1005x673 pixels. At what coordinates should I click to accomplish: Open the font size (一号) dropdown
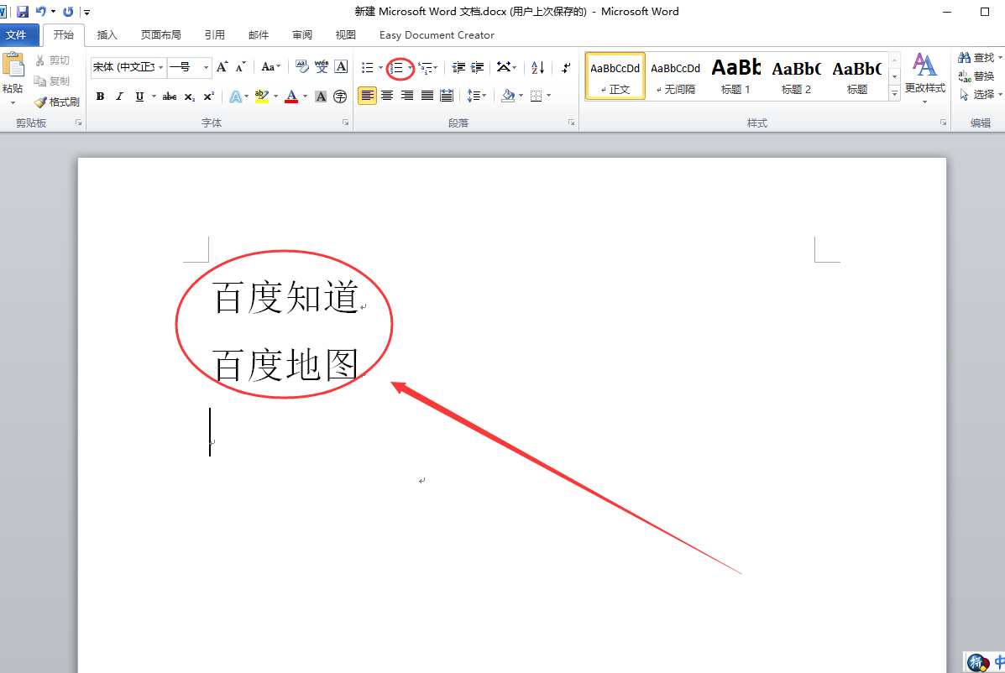point(206,67)
